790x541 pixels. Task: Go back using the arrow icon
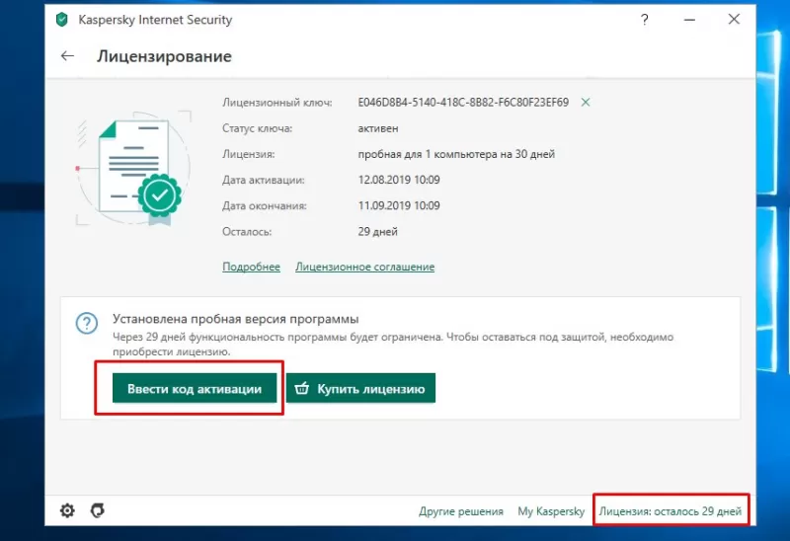tap(67, 56)
